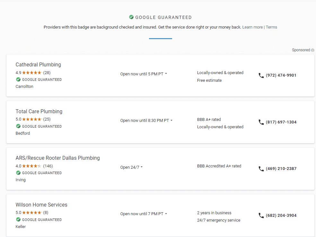Expand the 'Open 24/7' hours dropdown

tap(131, 167)
